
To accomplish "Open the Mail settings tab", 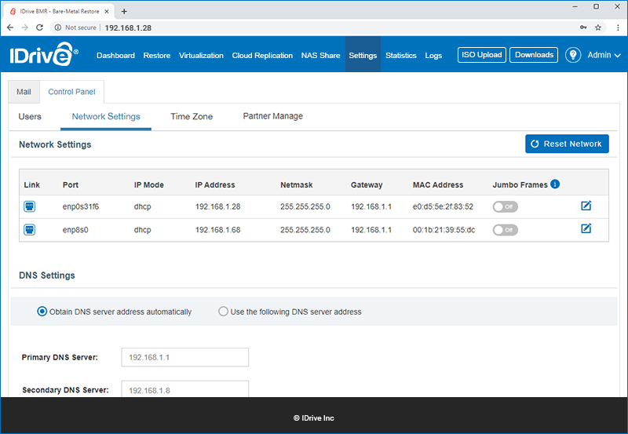I will (24, 92).
